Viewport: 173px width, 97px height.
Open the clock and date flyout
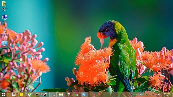pyautogui.click(x=167, y=95)
